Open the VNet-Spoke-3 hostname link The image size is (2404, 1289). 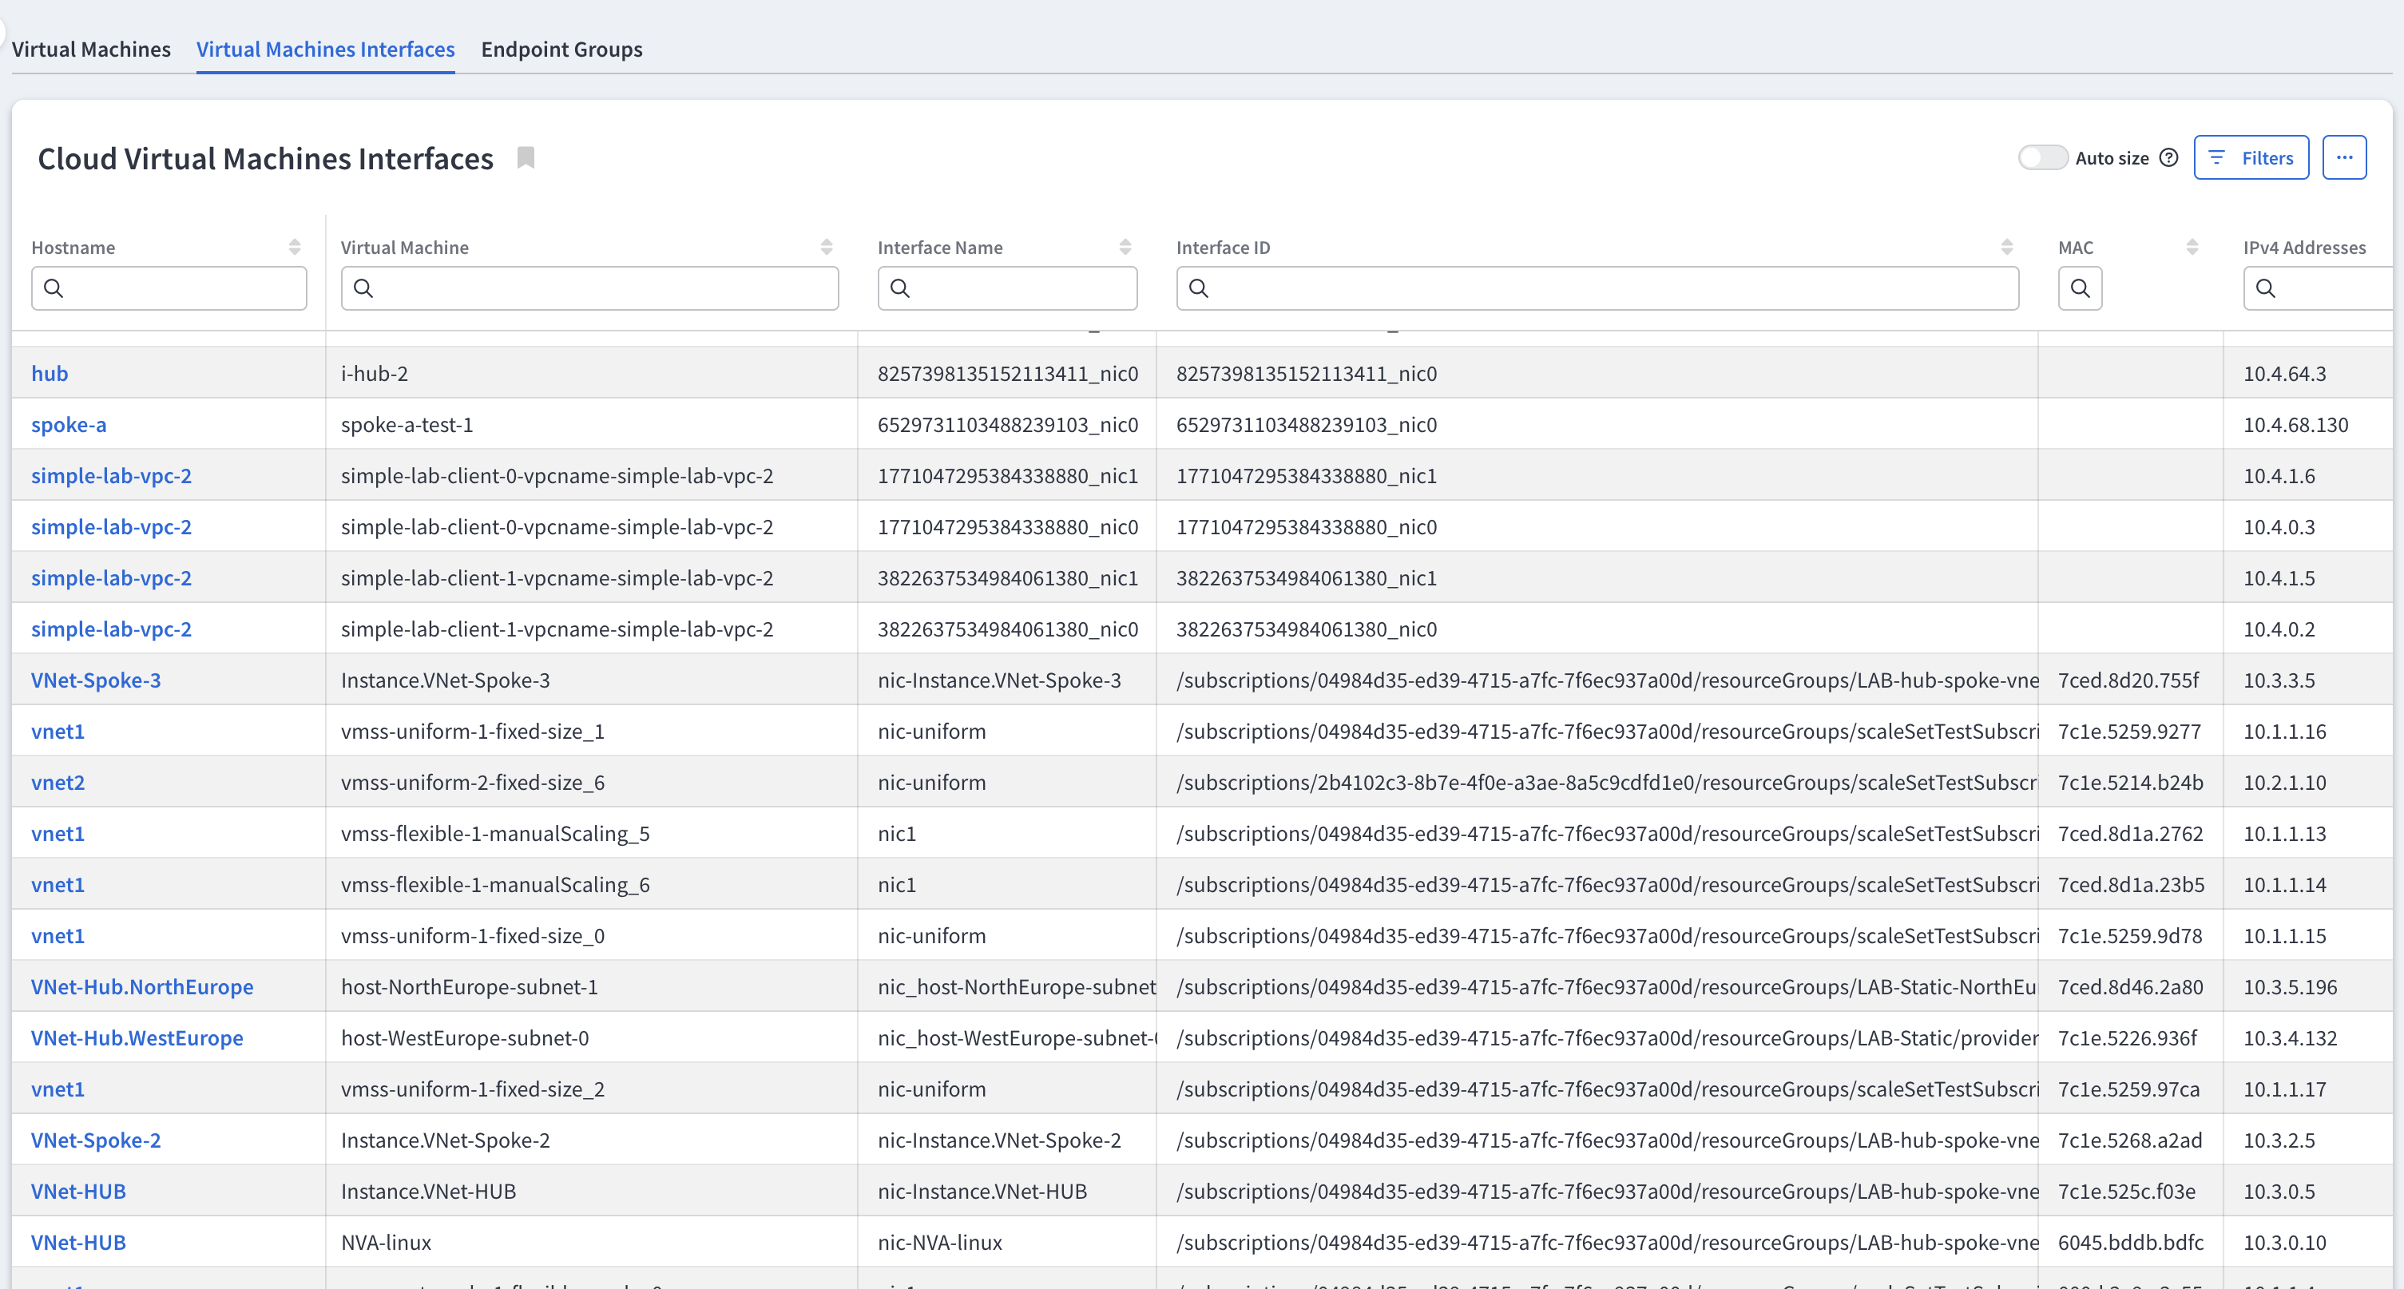pyautogui.click(x=96, y=680)
